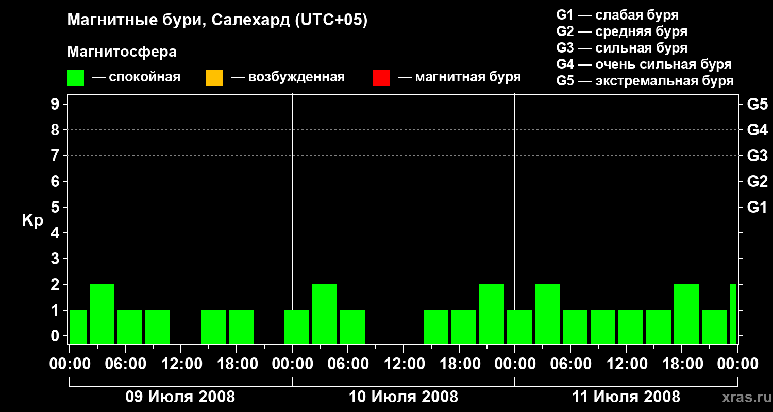Click the yellow 'возбужденная' legend swatch
Image resolution: width=773 pixels, height=412 pixels.
tap(214, 78)
